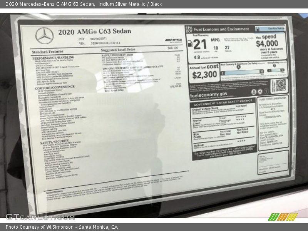Click the 'Frontal Crash' label

(197, 122)
